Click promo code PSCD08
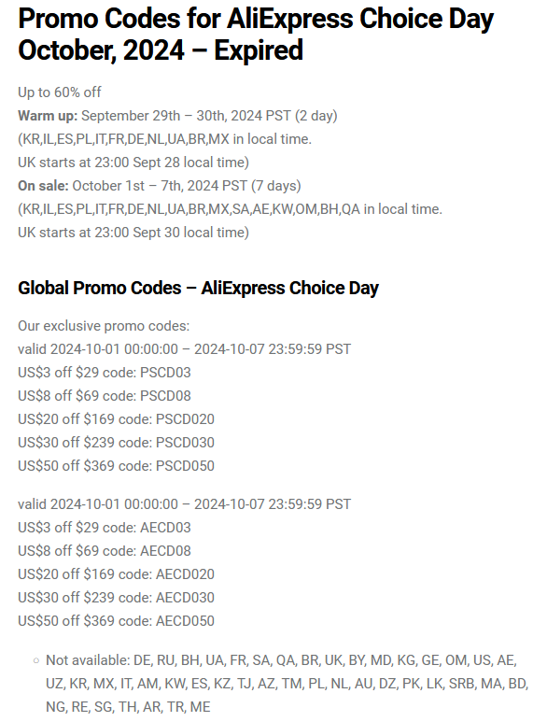Viewport: 547px width, 722px height. (165, 396)
